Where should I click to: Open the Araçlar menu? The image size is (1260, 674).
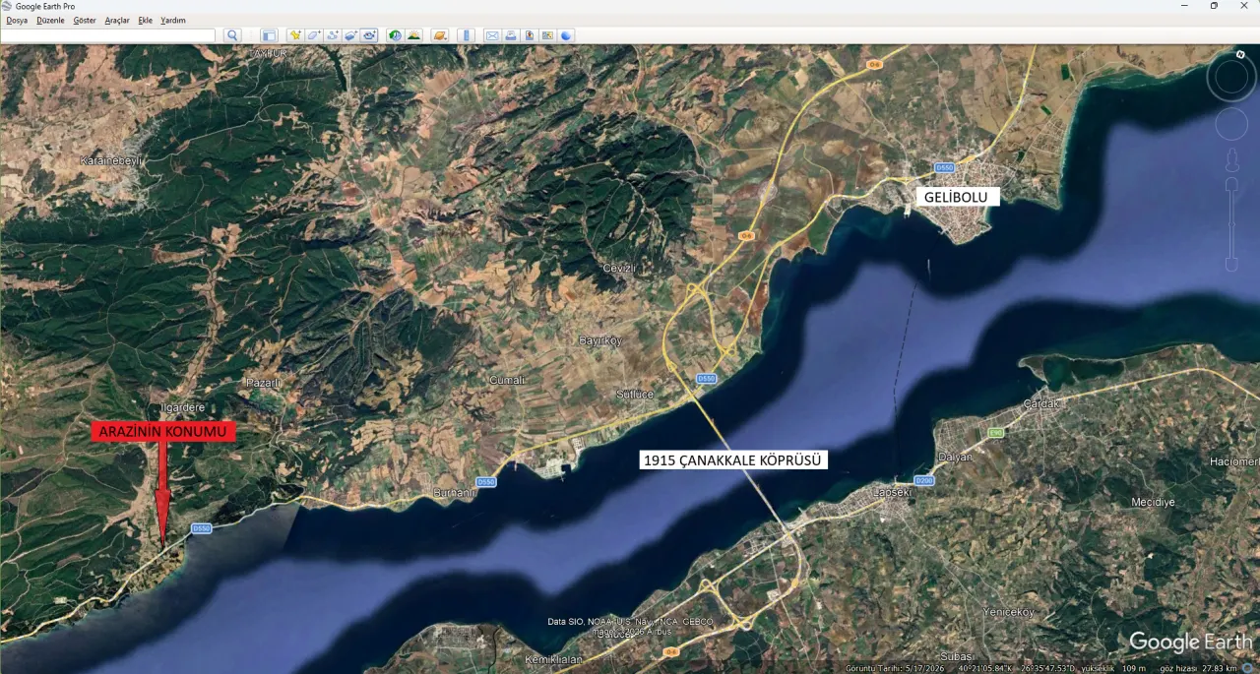[117, 20]
